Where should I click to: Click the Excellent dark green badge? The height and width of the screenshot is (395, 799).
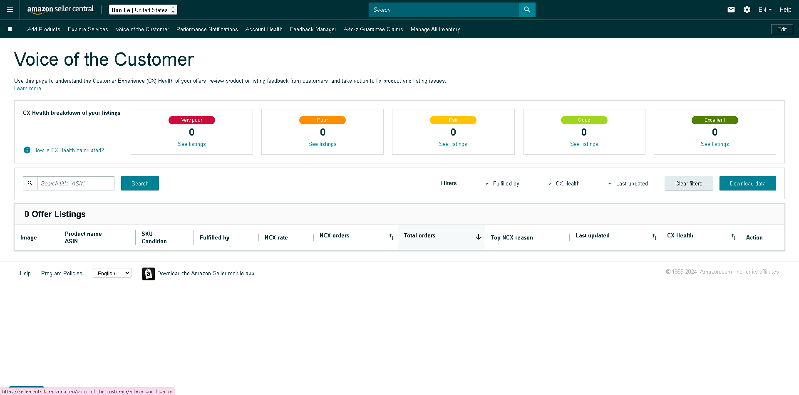tap(715, 120)
